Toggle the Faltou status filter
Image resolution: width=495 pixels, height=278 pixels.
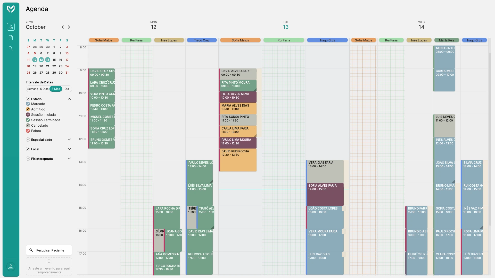click(x=28, y=131)
